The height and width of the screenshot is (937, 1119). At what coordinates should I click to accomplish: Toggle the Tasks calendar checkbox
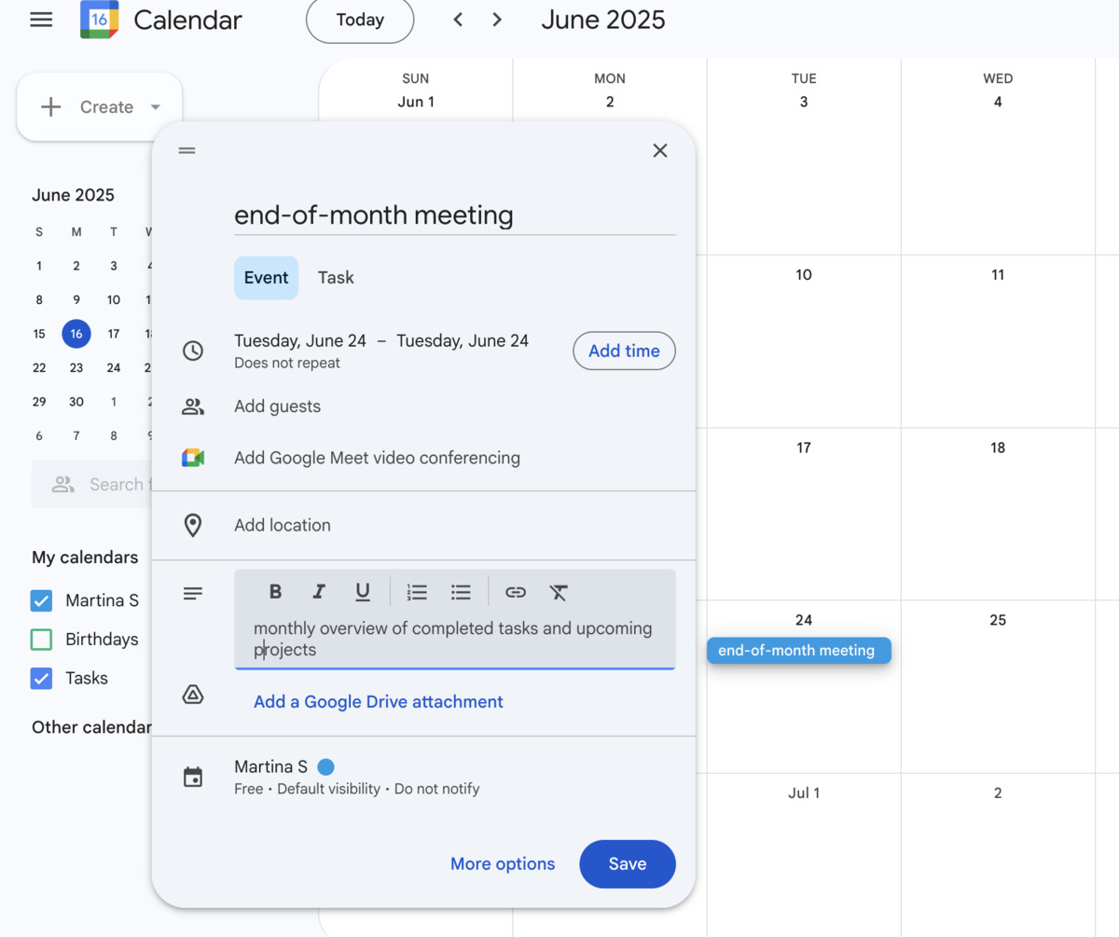(41, 679)
